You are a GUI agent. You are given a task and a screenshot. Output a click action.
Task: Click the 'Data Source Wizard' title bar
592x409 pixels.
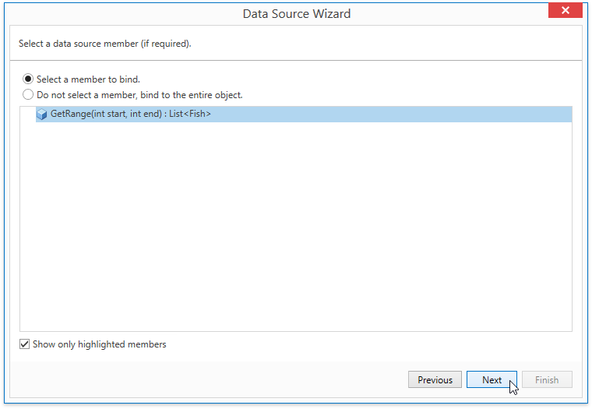point(296,13)
